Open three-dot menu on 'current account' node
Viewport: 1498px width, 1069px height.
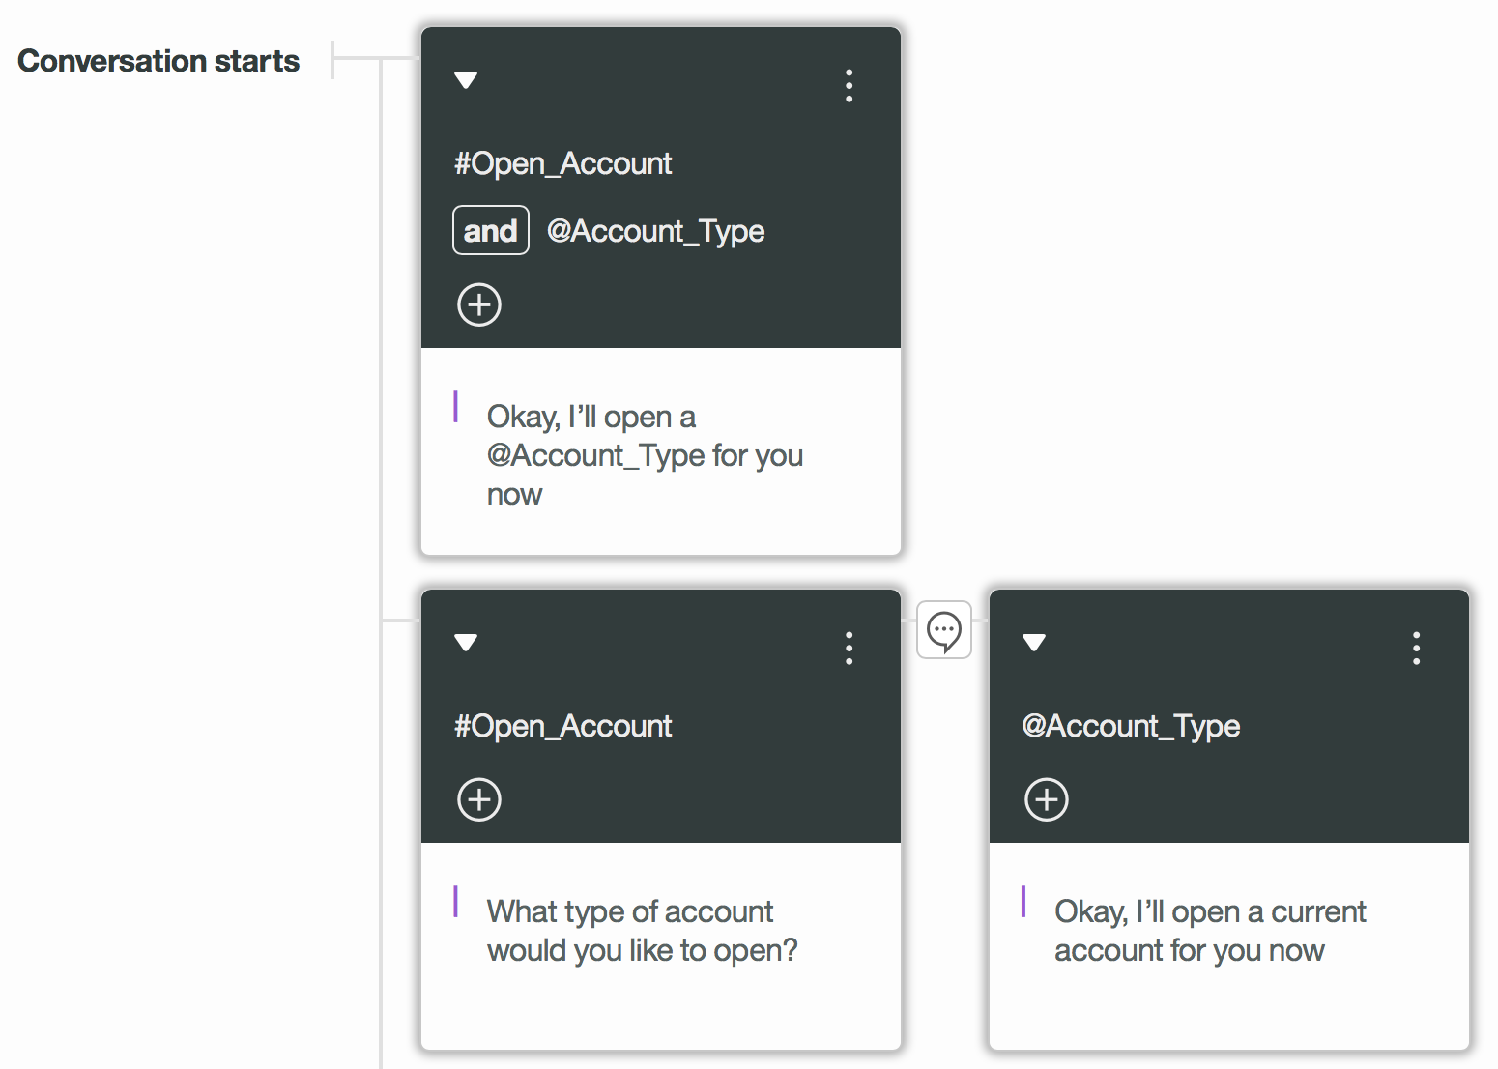[x=1416, y=649]
